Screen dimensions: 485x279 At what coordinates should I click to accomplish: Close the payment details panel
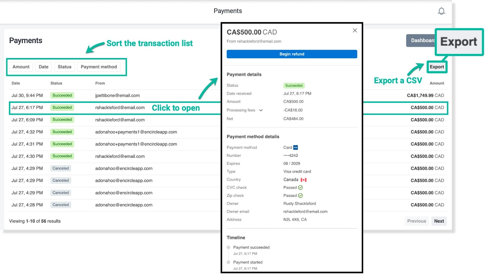[355, 30]
